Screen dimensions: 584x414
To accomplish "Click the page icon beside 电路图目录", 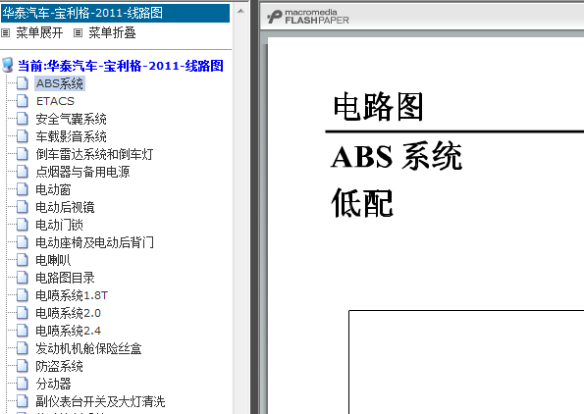I will (x=23, y=278).
